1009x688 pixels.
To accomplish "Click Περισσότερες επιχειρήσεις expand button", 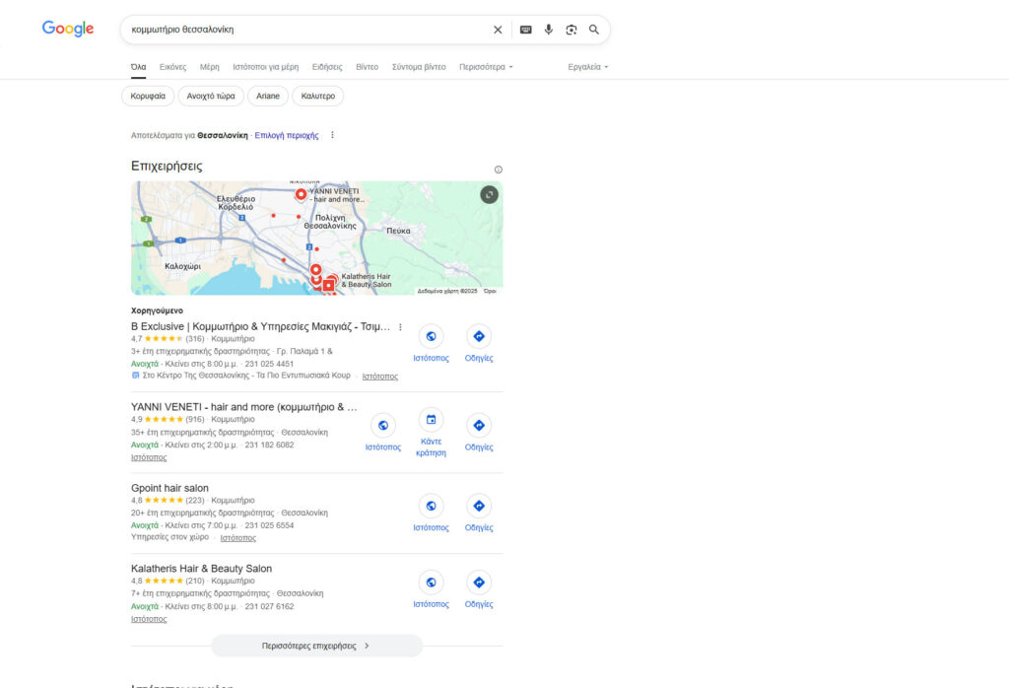I will [x=316, y=646].
